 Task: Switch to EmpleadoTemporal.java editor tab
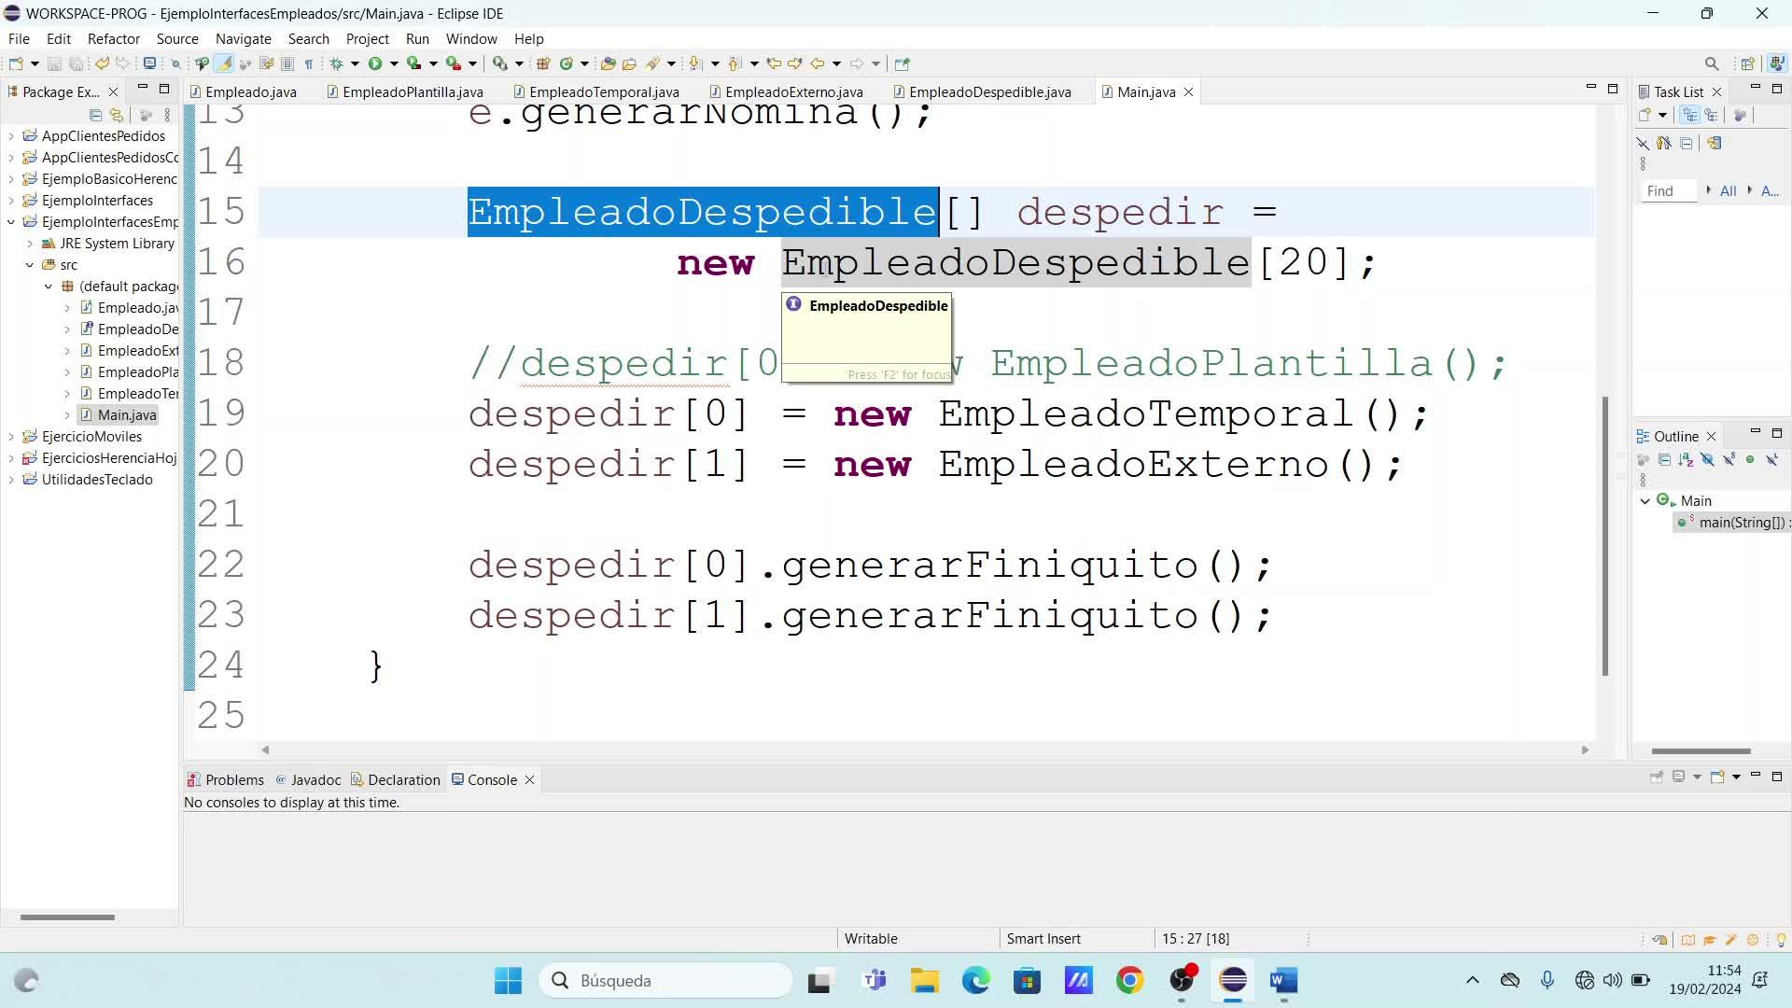point(603,91)
